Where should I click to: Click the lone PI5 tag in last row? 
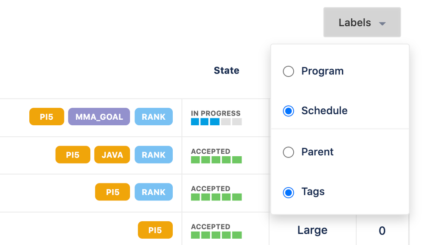[x=155, y=230]
